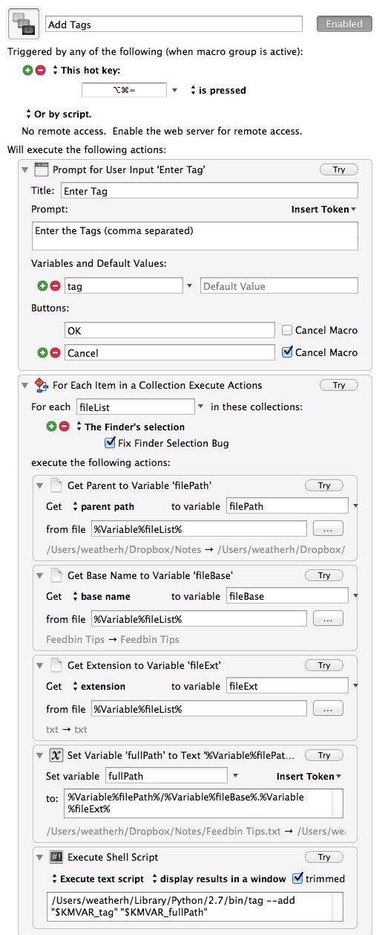Click the file browse button for fileExt

328,709
